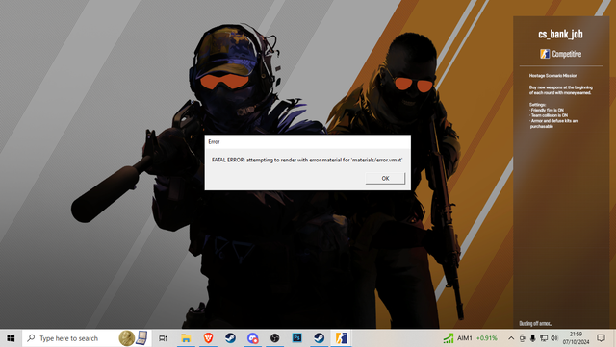This screenshot has height=347, width=616.
Task: Open Task View from the taskbar
Action: click(x=163, y=338)
